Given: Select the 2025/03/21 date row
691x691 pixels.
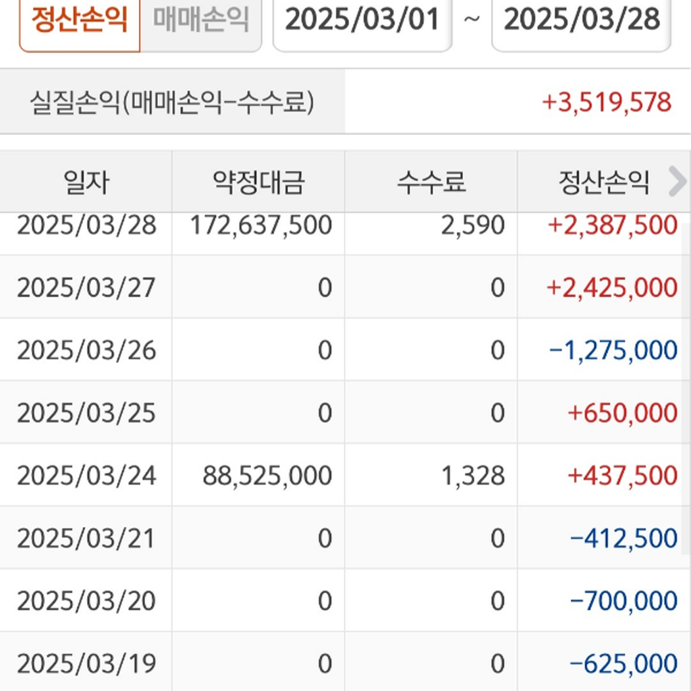Looking at the screenshot, I should (86, 538).
